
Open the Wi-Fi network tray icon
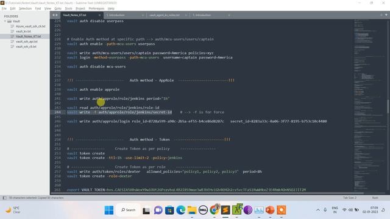click(x=344, y=210)
